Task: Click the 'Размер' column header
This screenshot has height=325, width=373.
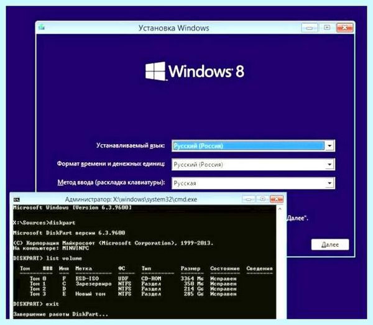Action: pyautogui.click(x=190, y=268)
